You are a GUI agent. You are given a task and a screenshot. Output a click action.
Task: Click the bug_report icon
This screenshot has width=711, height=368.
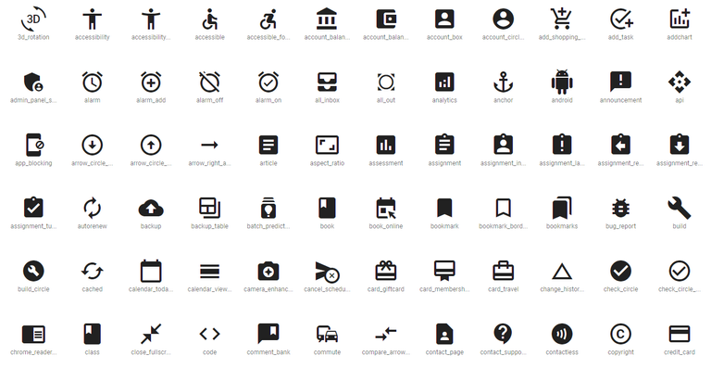click(621, 208)
